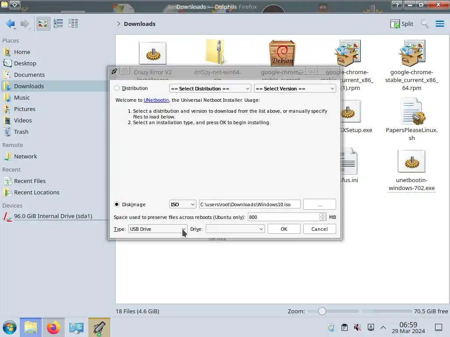The height and width of the screenshot is (337, 450).
Task: Open Documents in Places sidebar
Action: (29, 75)
